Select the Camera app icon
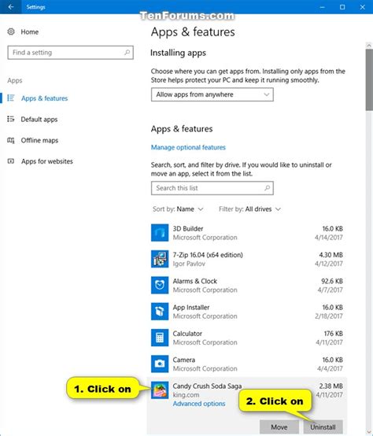373x436 pixels. coord(160,364)
